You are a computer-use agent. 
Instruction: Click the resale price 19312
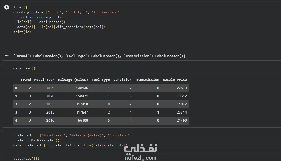click(x=182, y=96)
